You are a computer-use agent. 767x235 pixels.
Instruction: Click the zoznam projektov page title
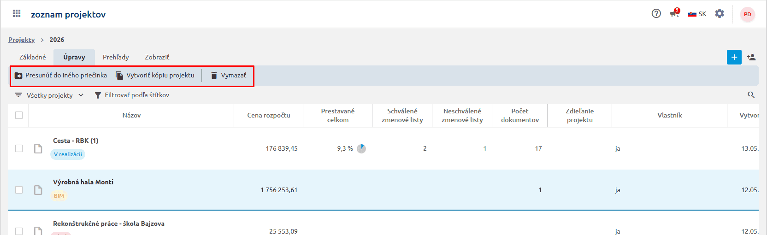pyautogui.click(x=68, y=14)
